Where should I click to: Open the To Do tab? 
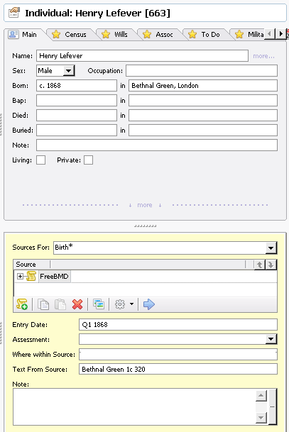205,35
